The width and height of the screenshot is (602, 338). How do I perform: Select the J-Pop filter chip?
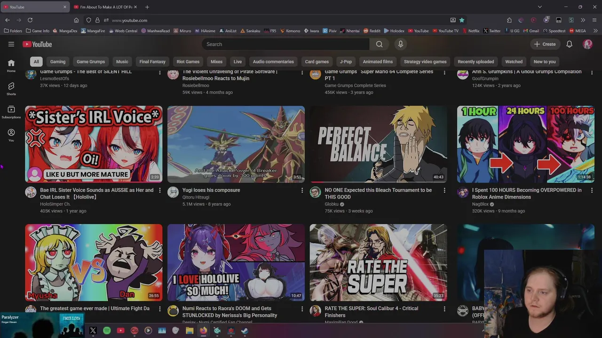[x=346, y=61]
